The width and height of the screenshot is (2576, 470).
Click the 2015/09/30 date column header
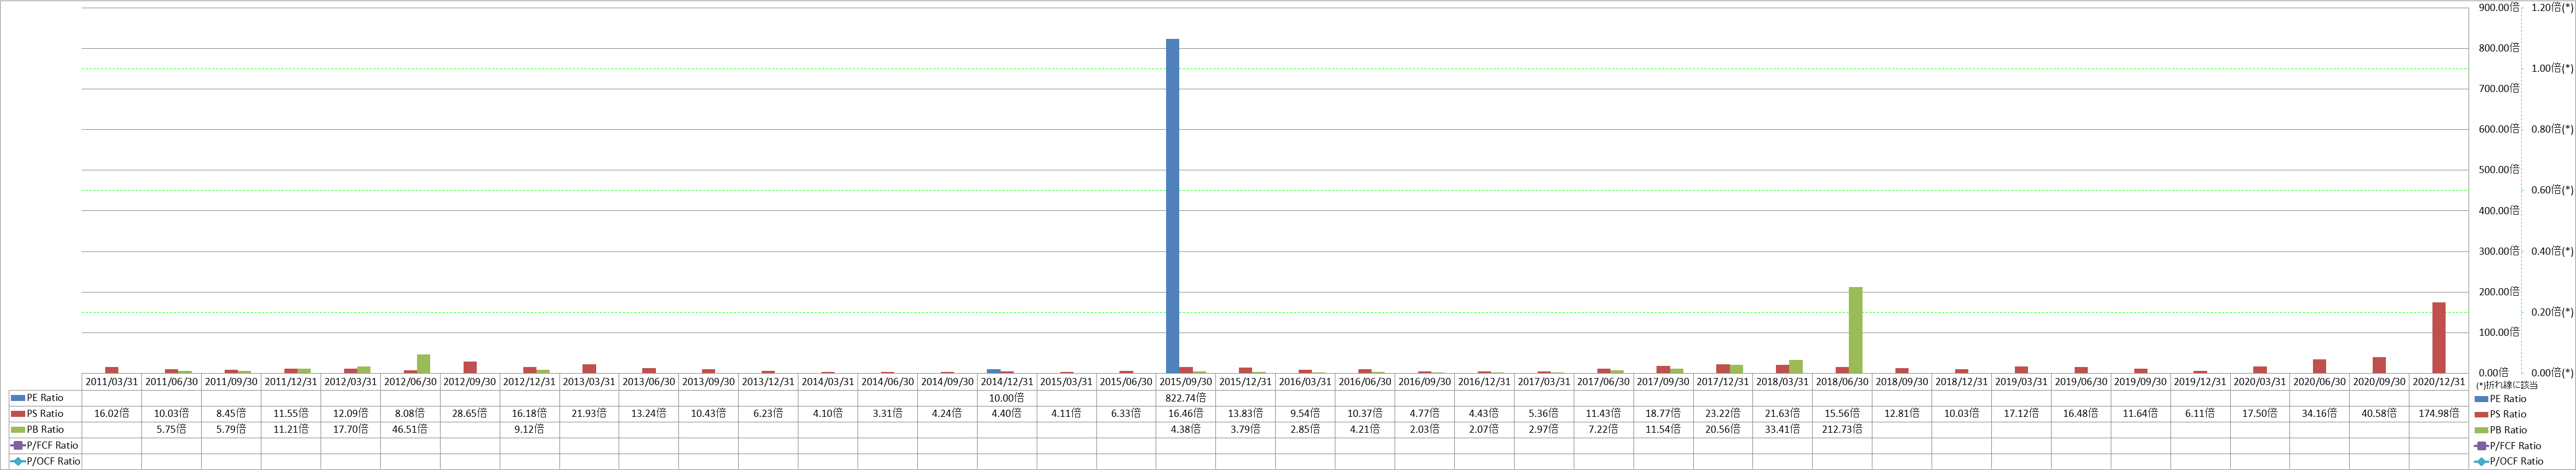pos(1186,382)
